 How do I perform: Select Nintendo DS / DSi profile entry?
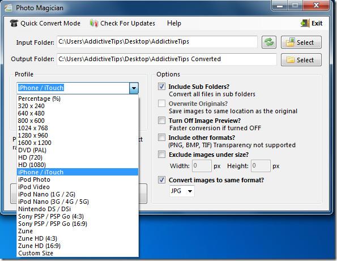(x=78, y=209)
